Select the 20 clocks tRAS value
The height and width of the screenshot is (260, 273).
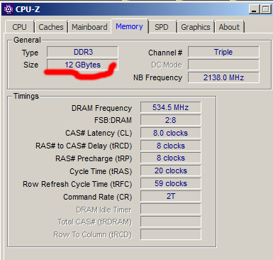click(x=171, y=170)
